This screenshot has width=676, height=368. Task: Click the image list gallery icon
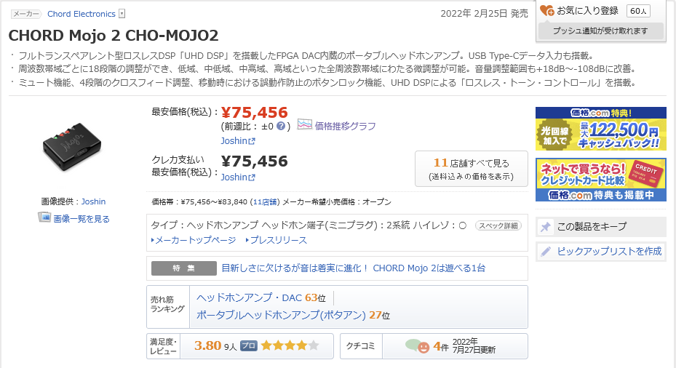44,217
